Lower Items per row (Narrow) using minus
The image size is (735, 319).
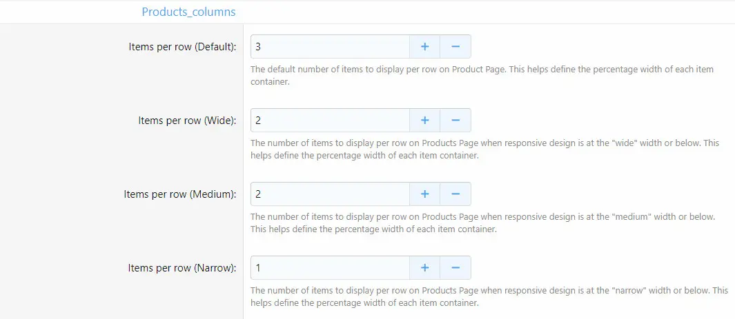tap(455, 267)
